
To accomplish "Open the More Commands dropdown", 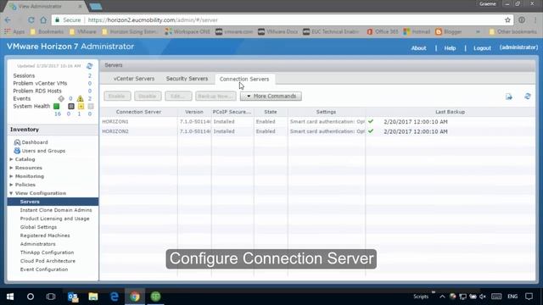I will 271,96.
